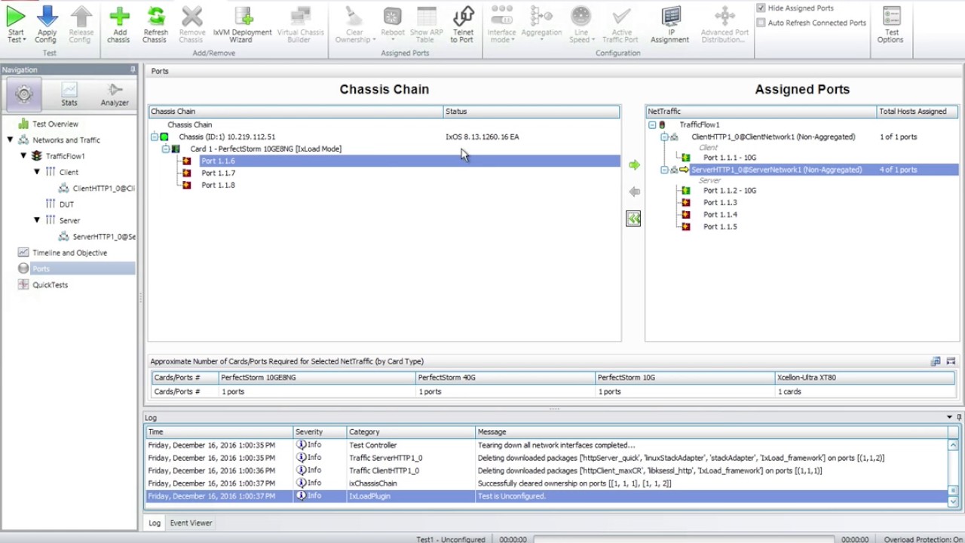Uncheck Hide Assigned Ports

pyautogui.click(x=761, y=8)
